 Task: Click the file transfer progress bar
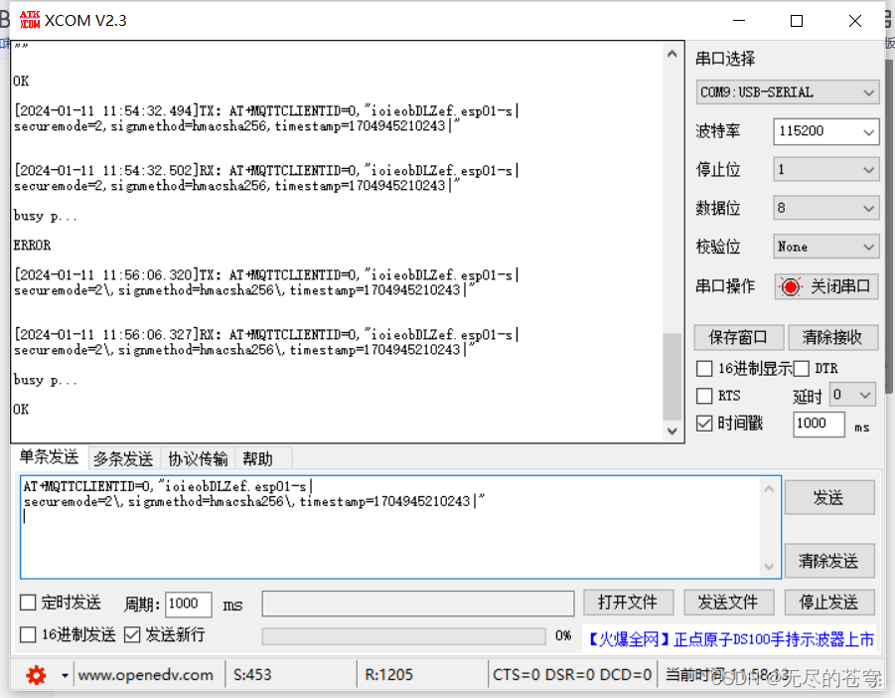403,635
